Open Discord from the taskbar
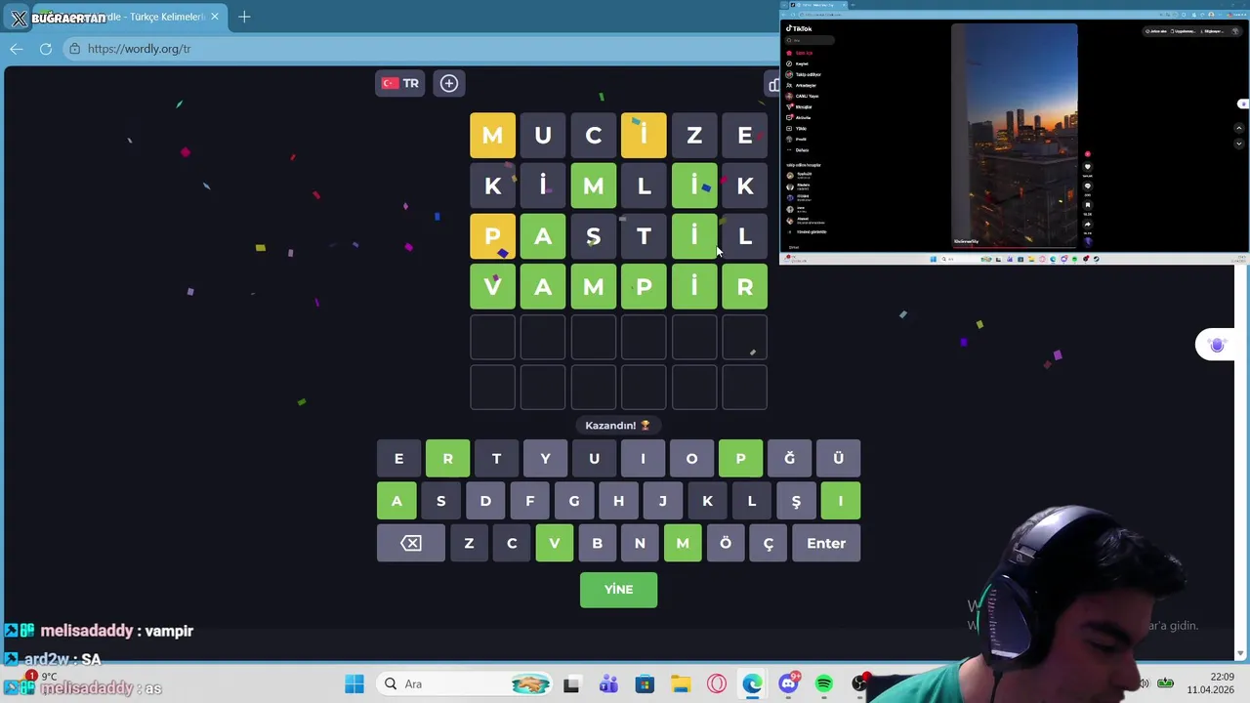1250x703 pixels. [788, 683]
